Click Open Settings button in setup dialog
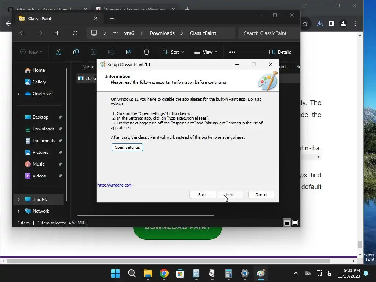Viewport: 376px width, 282px height. click(127, 147)
